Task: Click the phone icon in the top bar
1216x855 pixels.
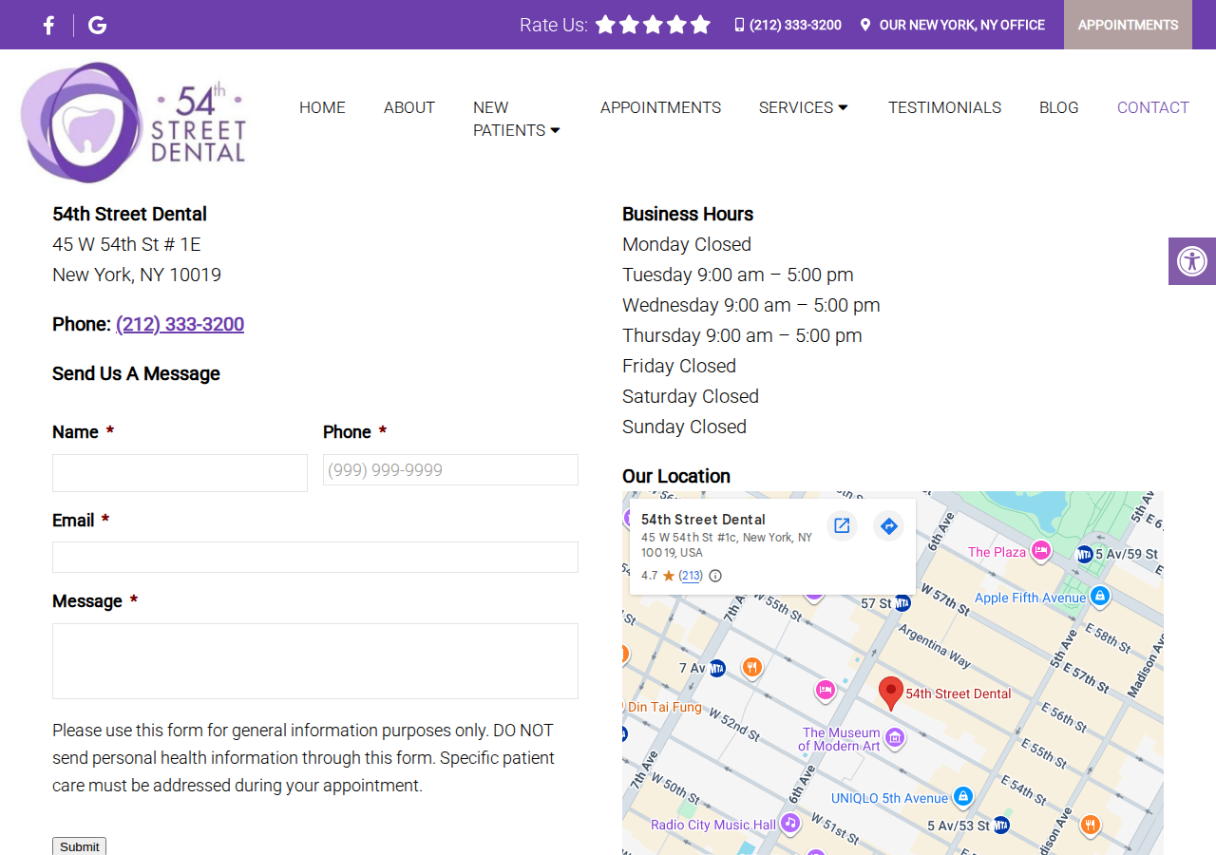Action: (x=739, y=25)
